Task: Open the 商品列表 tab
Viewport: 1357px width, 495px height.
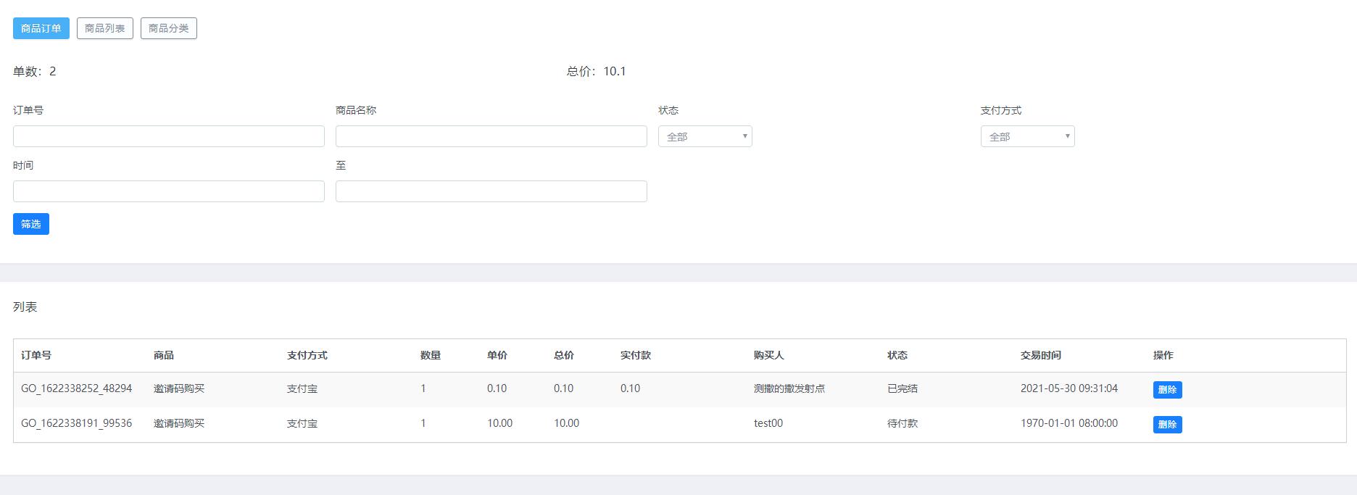Action: click(105, 28)
